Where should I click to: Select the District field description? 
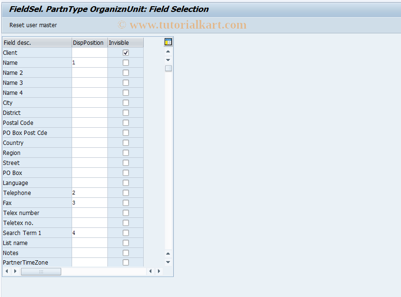click(37, 113)
